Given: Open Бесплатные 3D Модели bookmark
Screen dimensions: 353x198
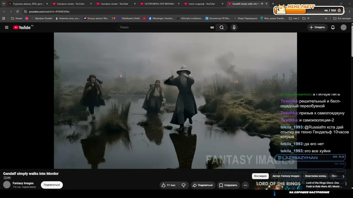Looking at the screenshot, I should pos(218,18).
